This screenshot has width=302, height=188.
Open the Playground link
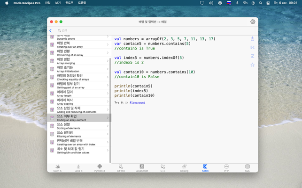pos(137,102)
